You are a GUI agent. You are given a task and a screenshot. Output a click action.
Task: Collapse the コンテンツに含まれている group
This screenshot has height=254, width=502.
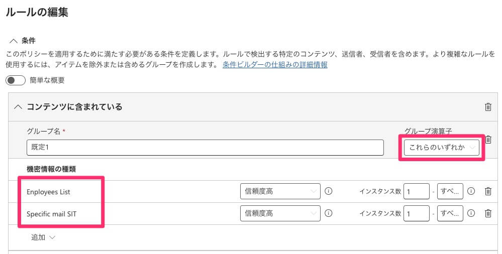tap(18, 107)
